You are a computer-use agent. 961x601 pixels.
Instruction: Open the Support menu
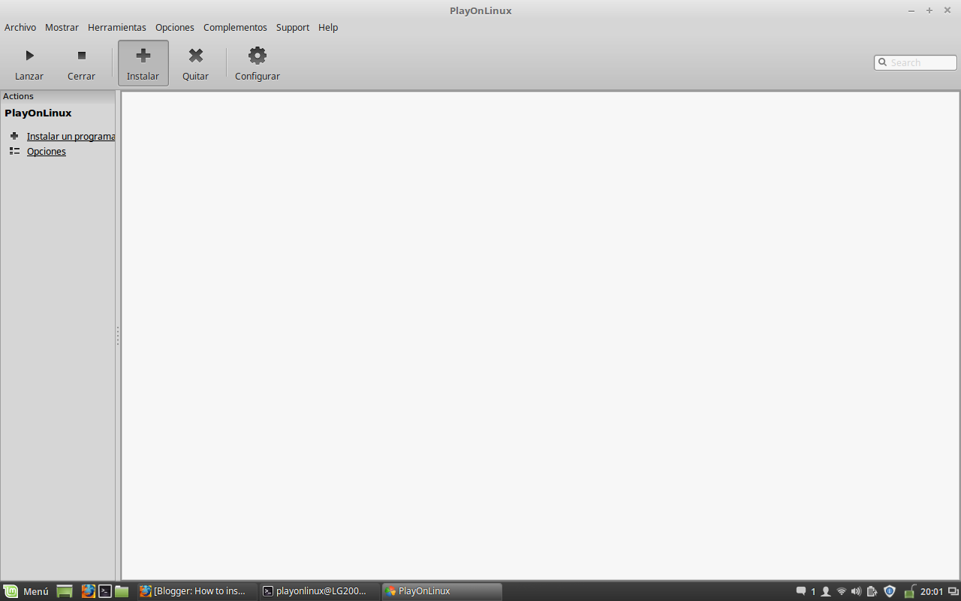click(293, 27)
